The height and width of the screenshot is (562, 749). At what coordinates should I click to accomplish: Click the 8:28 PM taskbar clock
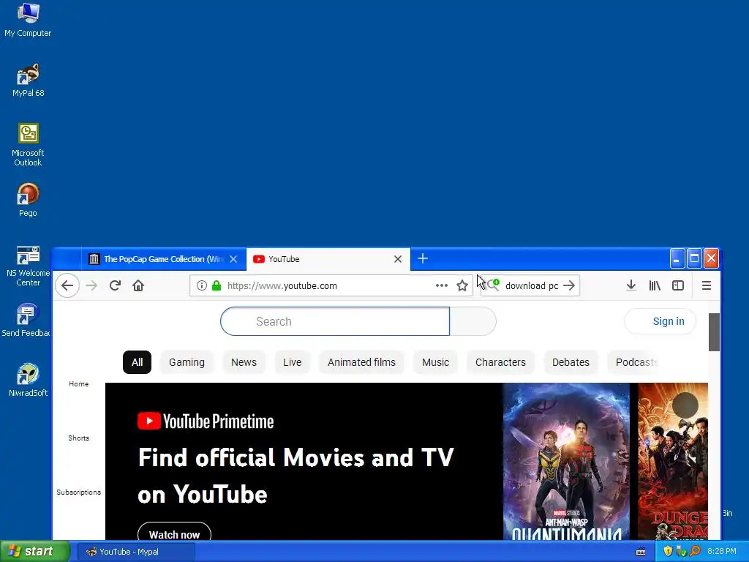tap(722, 552)
